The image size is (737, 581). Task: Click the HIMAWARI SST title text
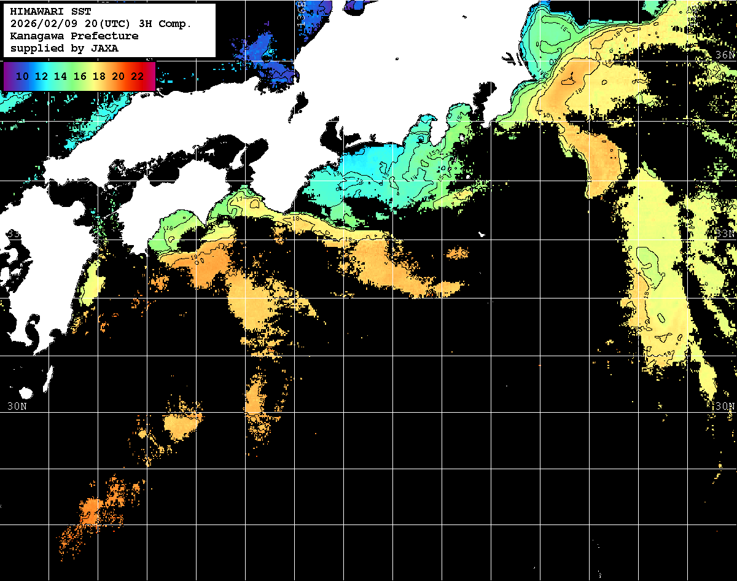click(50, 12)
